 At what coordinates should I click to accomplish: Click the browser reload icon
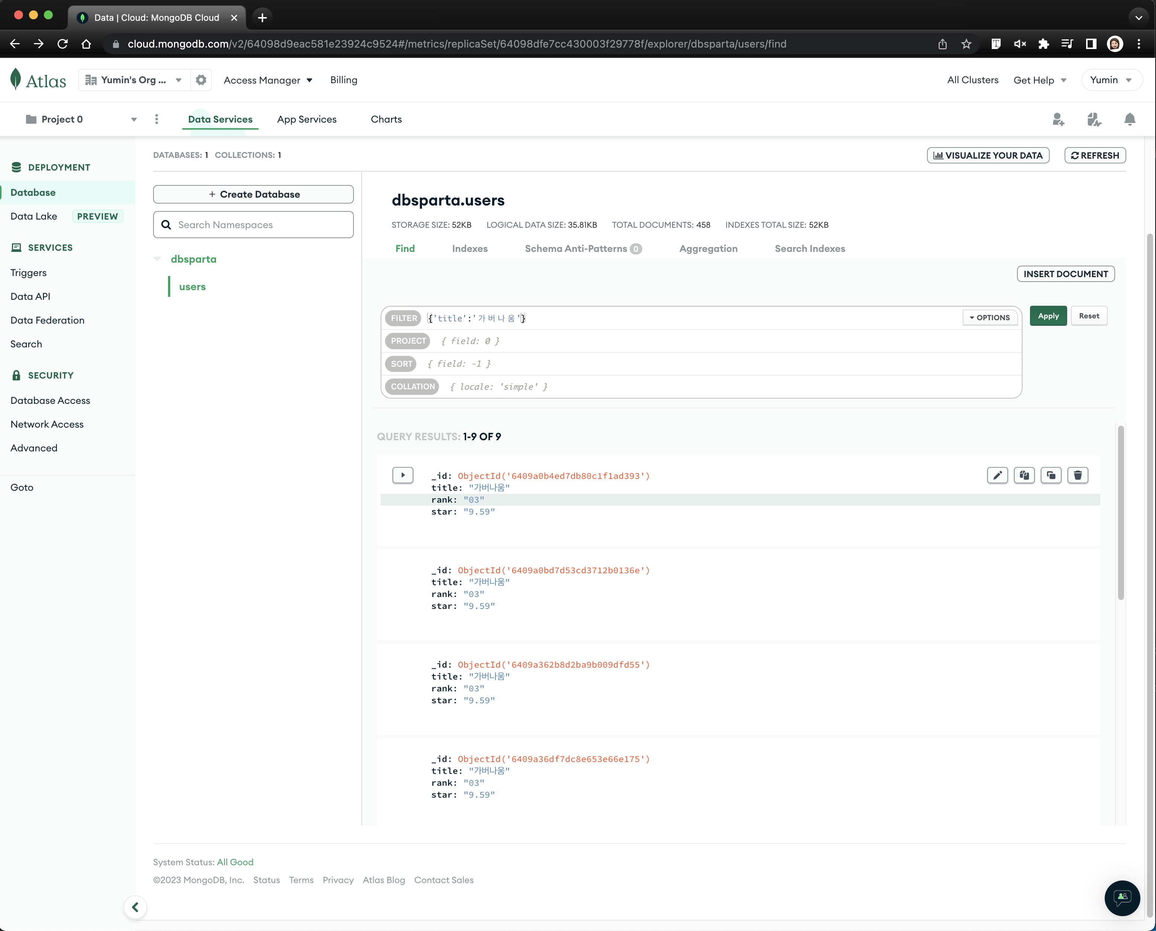pos(63,44)
